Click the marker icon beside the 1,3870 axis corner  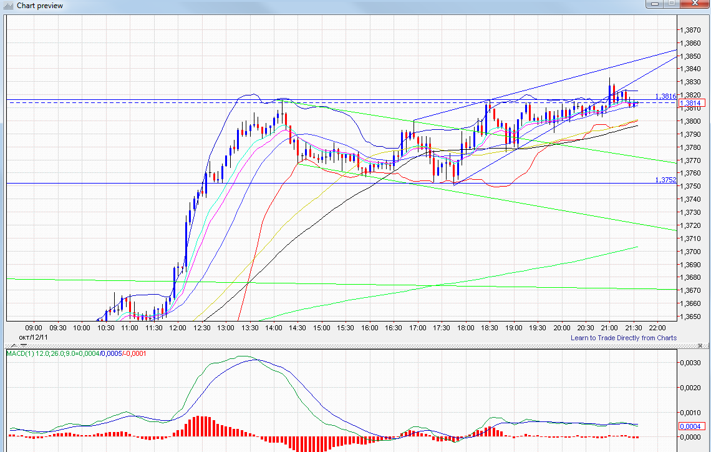707,19
